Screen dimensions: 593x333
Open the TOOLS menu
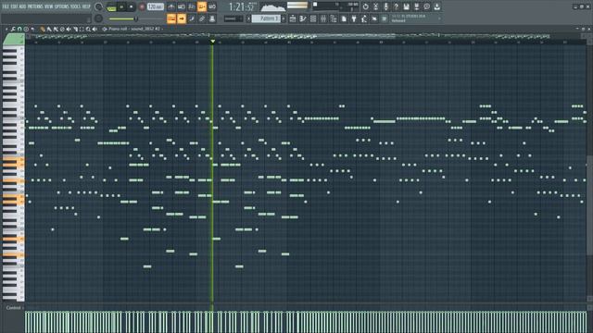tap(75, 6)
